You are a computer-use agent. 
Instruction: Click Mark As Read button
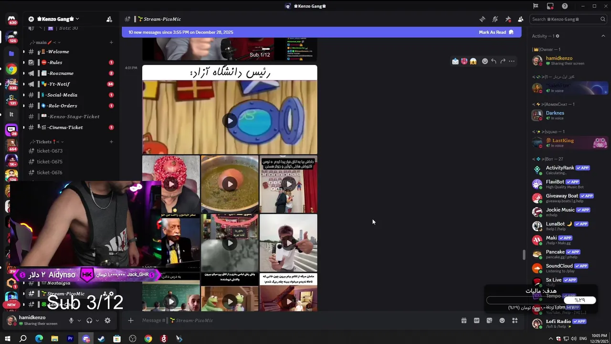(496, 32)
